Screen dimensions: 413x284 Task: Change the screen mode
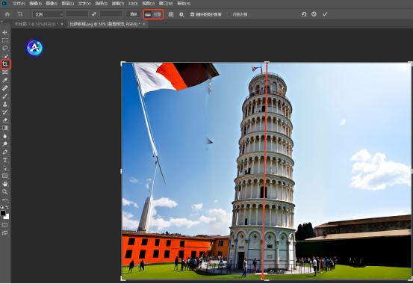coord(4,233)
